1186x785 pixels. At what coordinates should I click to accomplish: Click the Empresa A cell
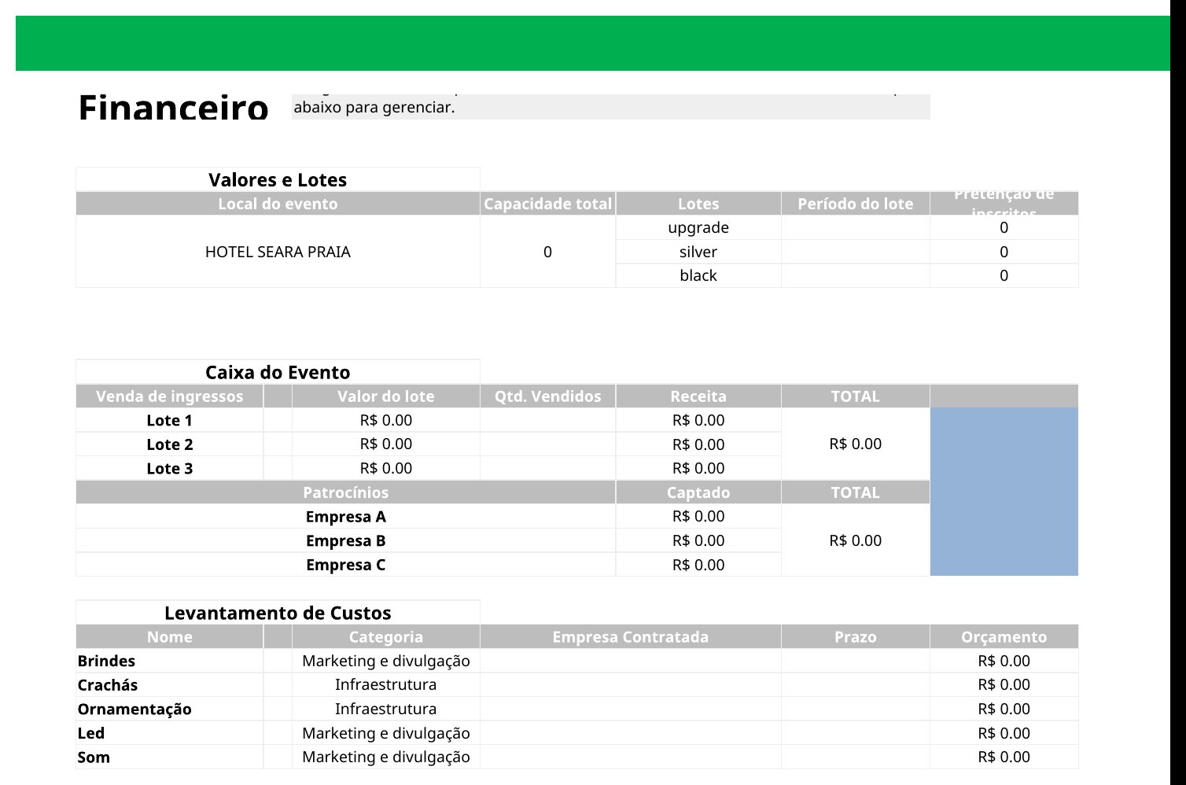click(x=345, y=517)
